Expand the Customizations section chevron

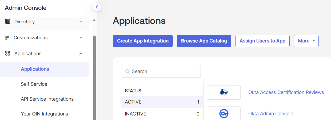(x=81, y=38)
